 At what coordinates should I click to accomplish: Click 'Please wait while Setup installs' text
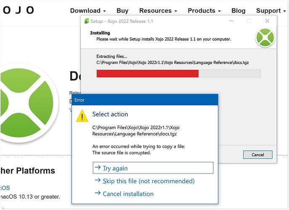(164, 39)
